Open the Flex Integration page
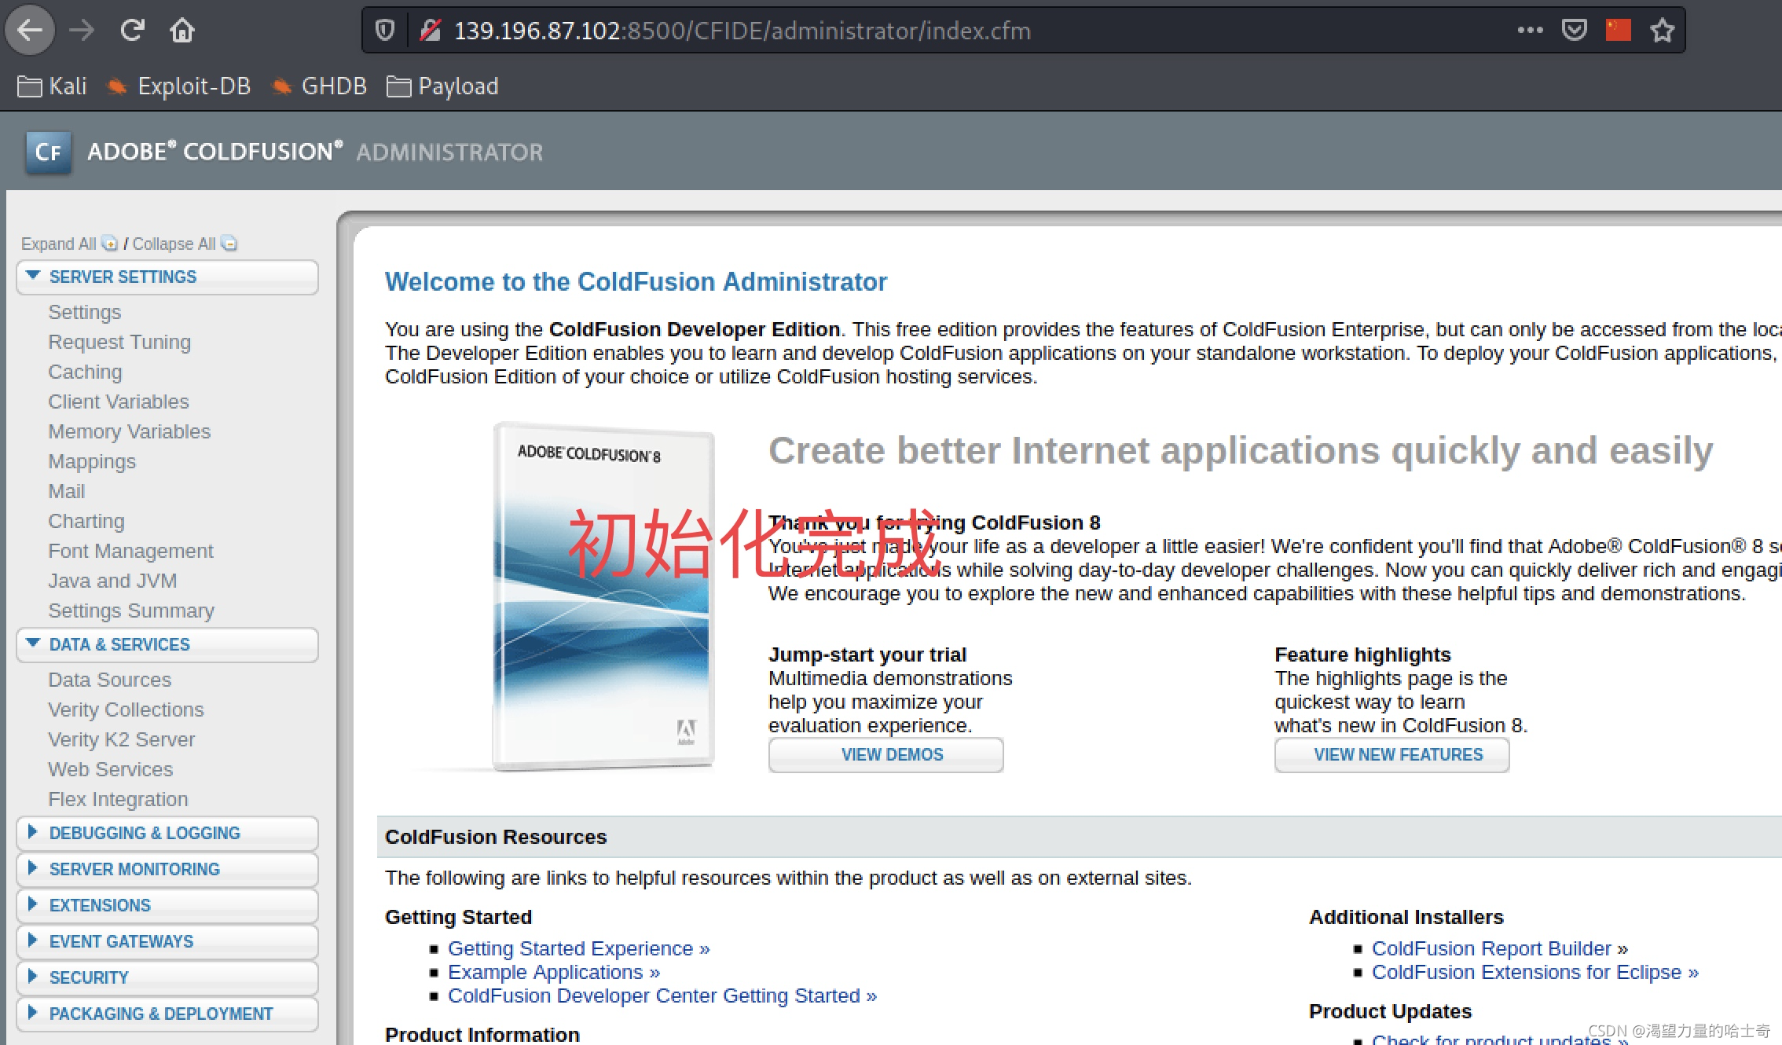Viewport: 1782px width, 1045px height. click(119, 799)
